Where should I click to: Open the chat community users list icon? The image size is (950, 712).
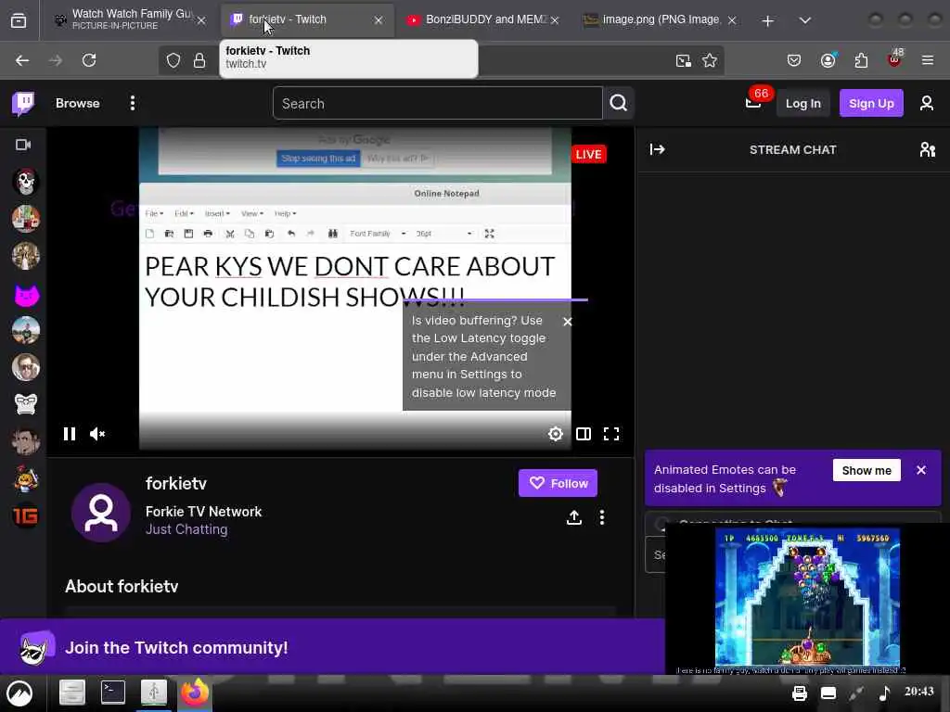(x=927, y=149)
